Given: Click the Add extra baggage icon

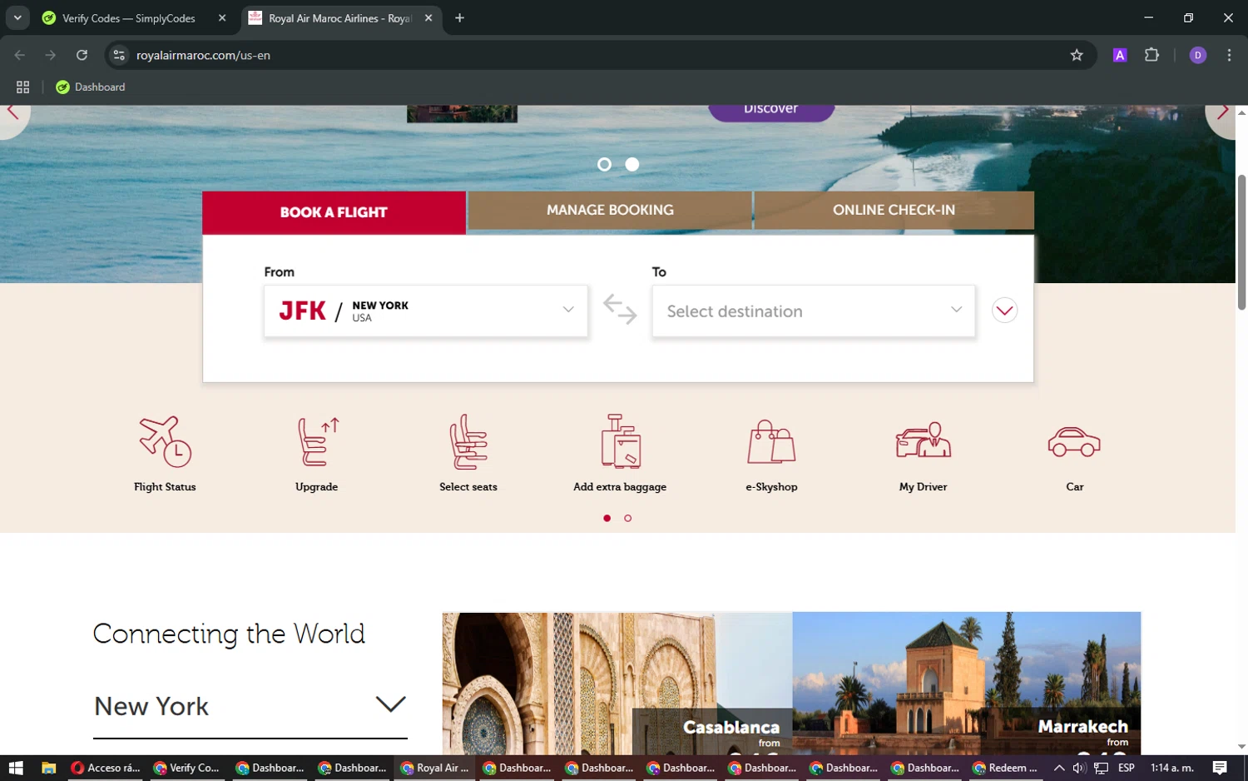Looking at the screenshot, I should (x=620, y=441).
